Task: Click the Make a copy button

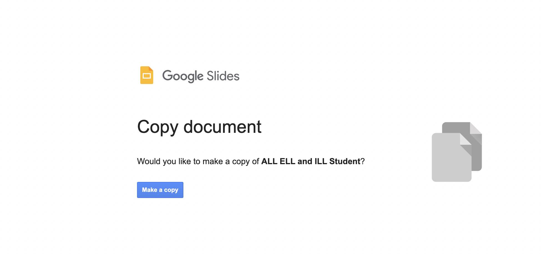Action: (x=160, y=190)
